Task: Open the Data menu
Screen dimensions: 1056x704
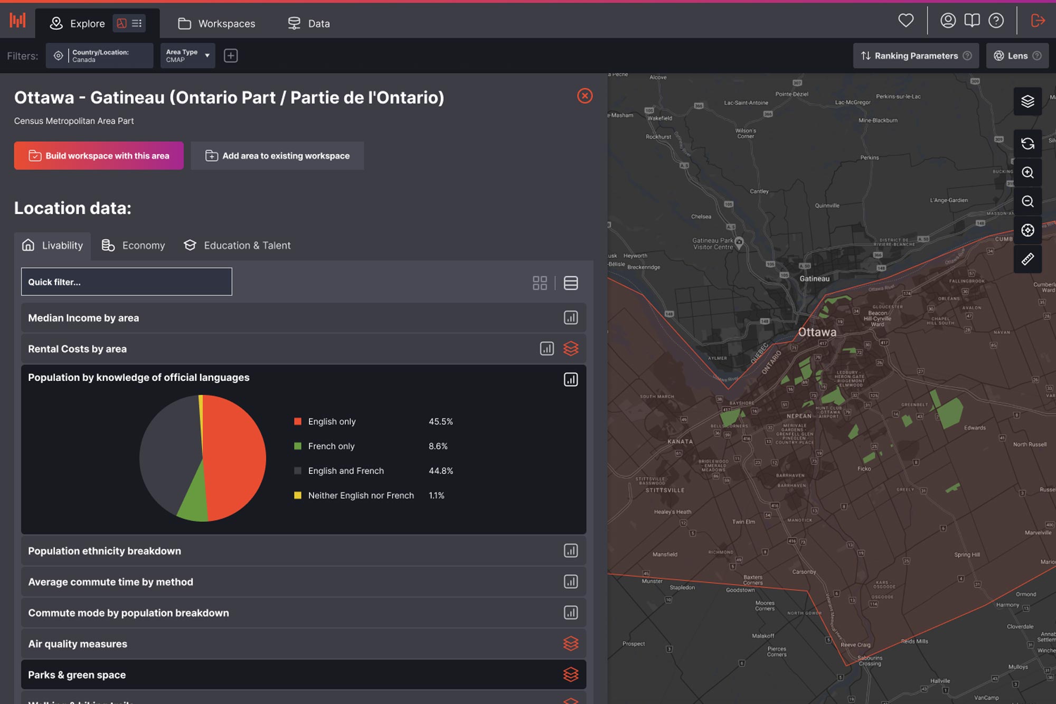Action: tap(309, 23)
